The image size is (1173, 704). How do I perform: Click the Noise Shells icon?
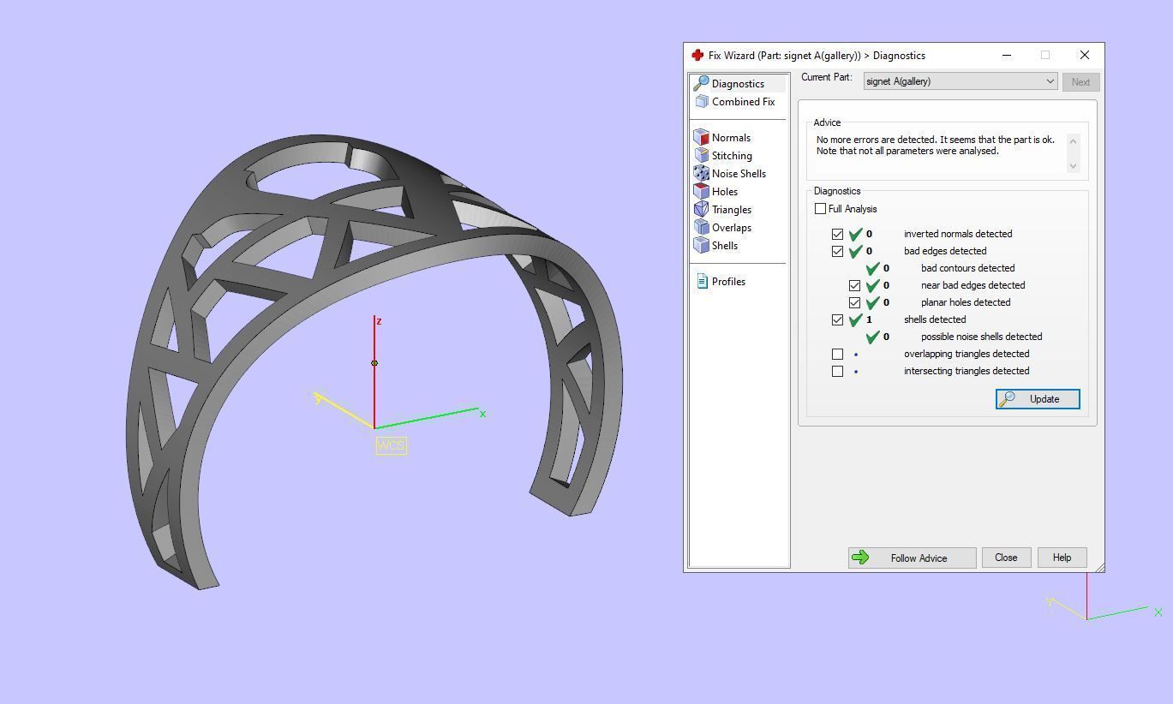701,173
